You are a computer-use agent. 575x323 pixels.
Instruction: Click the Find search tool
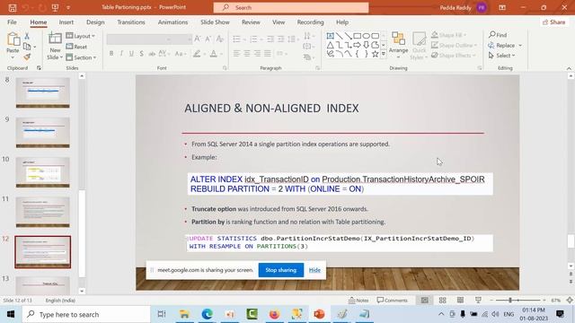coord(498,35)
